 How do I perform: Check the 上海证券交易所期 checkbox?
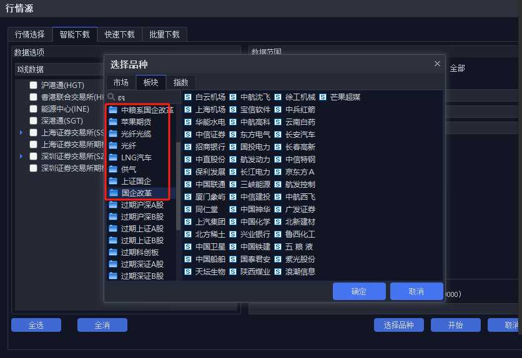coord(33,144)
